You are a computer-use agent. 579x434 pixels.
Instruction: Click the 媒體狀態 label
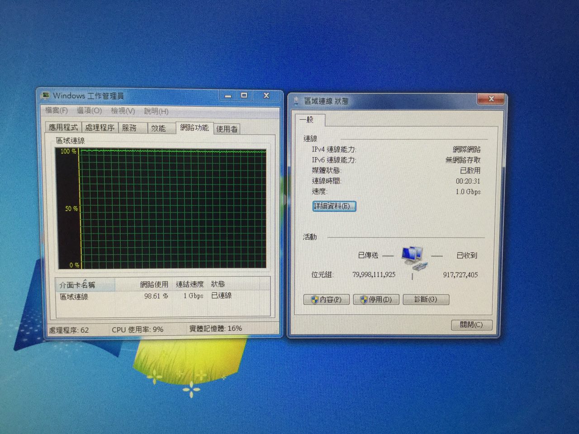pyautogui.click(x=326, y=170)
